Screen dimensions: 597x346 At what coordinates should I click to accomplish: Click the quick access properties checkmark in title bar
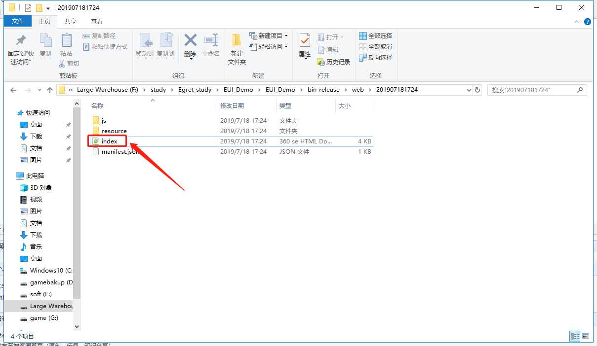(28, 8)
